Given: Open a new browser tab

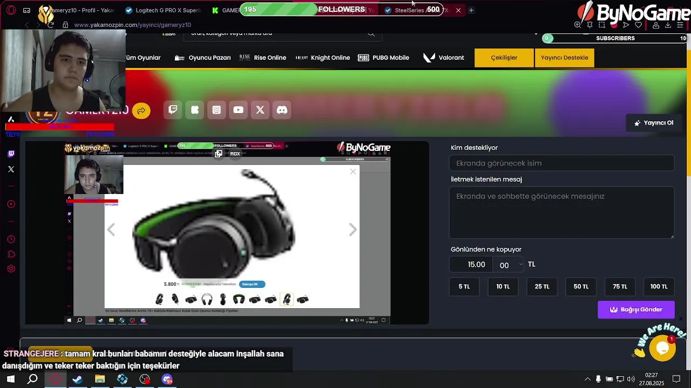Looking at the screenshot, I should tap(471, 10).
